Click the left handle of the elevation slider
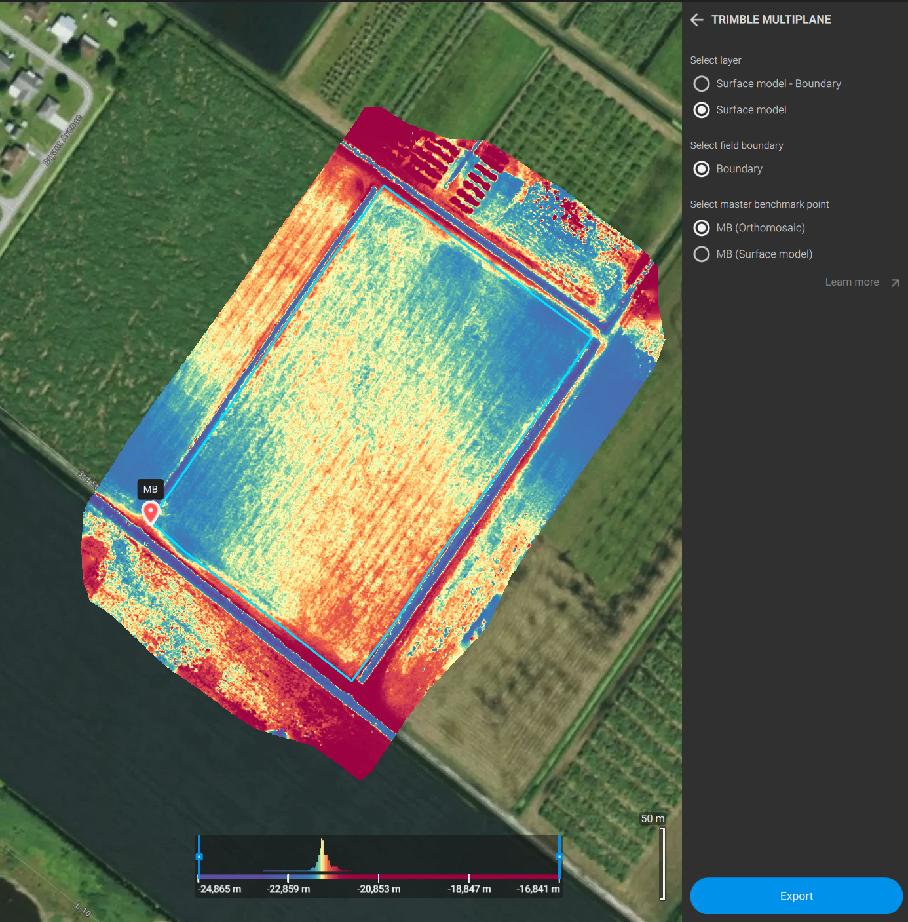The height and width of the screenshot is (922, 908). pyautogui.click(x=199, y=855)
